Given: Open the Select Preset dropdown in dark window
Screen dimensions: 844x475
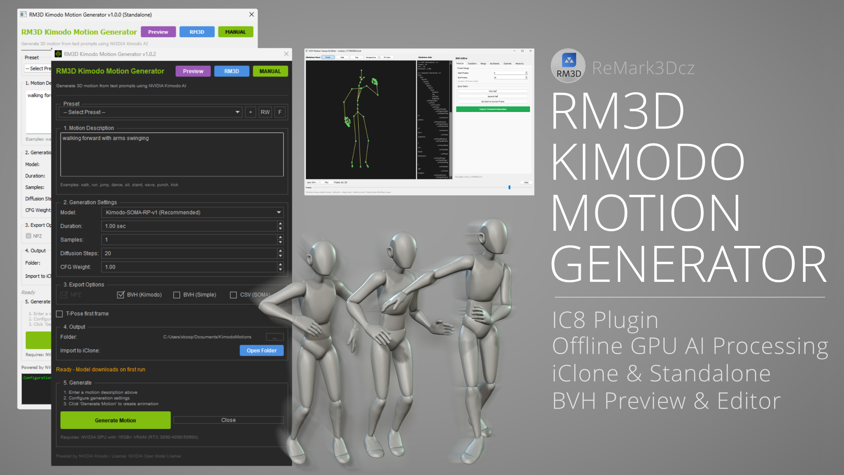Looking at the screenshot, I should click(151, 112).
